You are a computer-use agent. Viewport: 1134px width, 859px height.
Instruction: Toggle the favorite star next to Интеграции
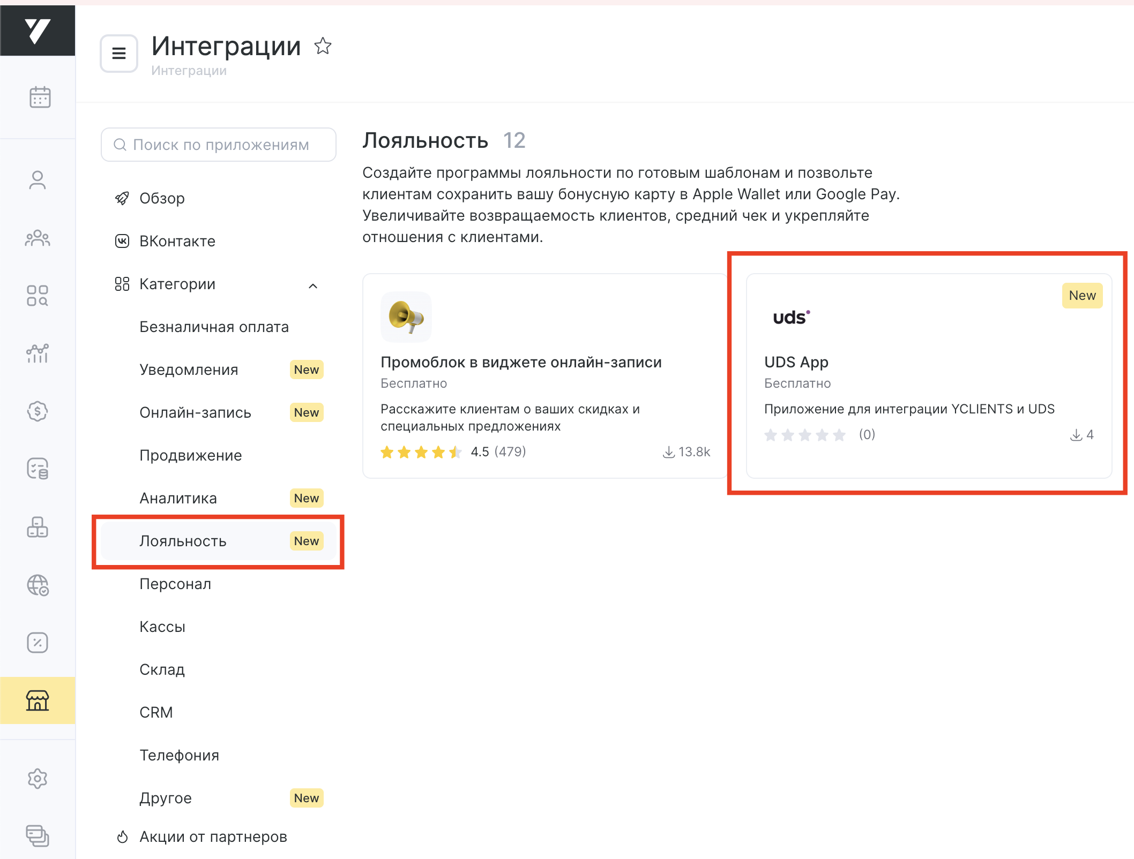[323, 46]
